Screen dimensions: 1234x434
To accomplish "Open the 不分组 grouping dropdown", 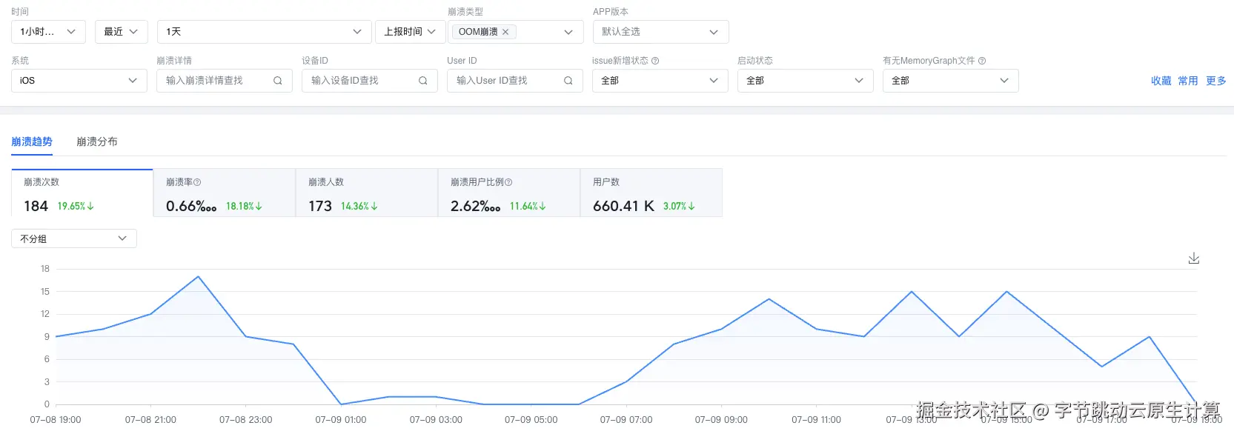I will coord(74,238).
